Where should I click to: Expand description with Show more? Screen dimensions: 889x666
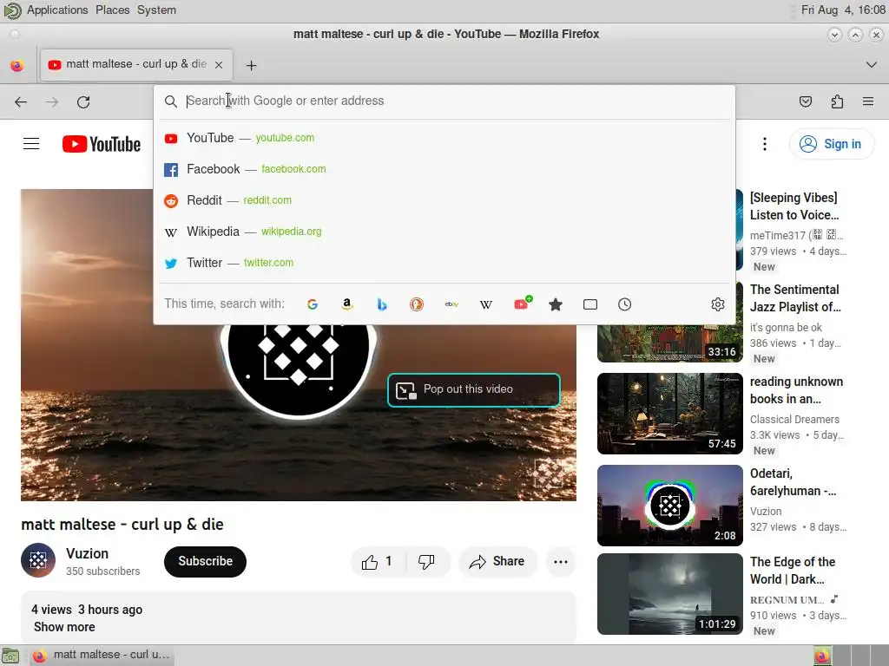coord(64,627)
